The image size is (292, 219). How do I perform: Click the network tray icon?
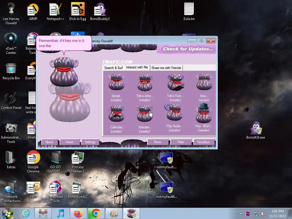256,214
